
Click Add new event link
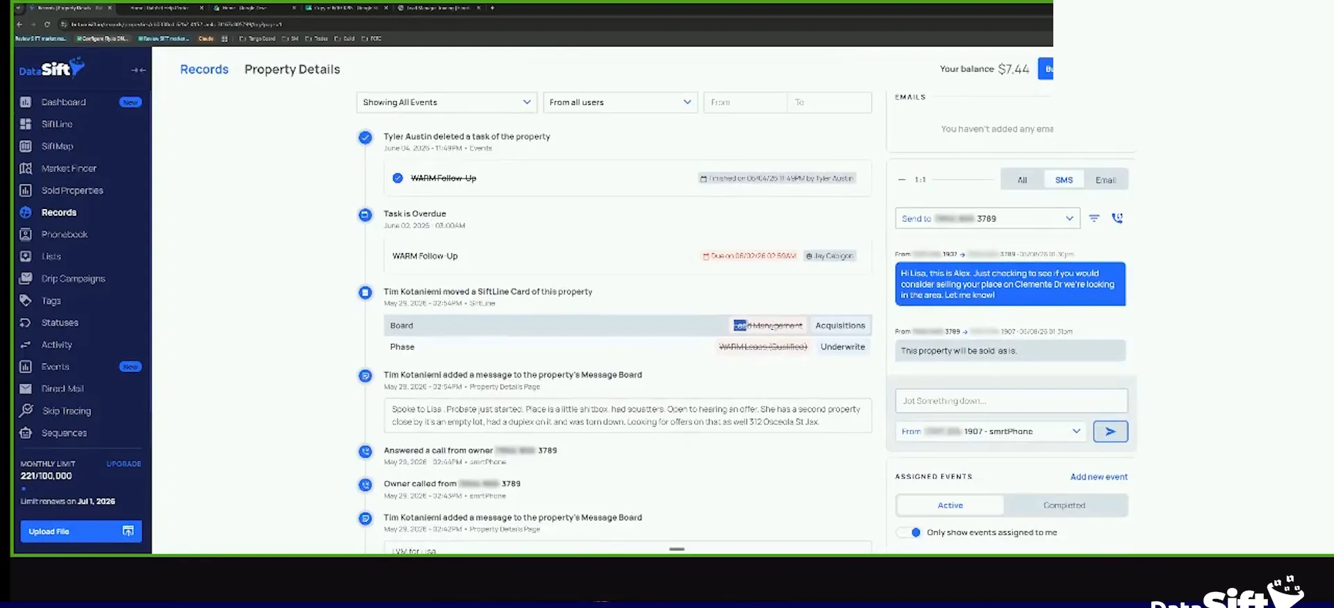(x=1098, y=477)
